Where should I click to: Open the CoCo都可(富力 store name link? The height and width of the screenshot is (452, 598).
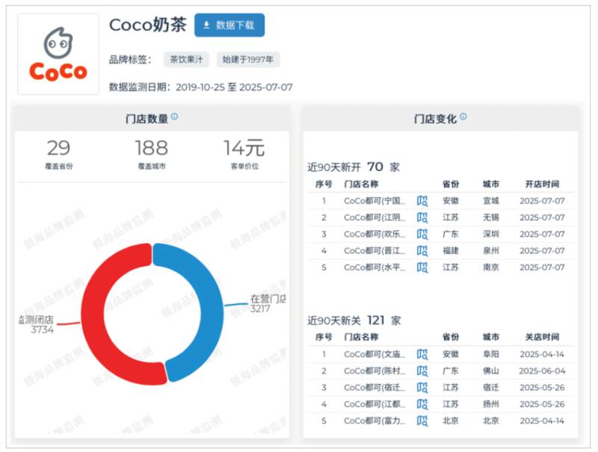374,421
